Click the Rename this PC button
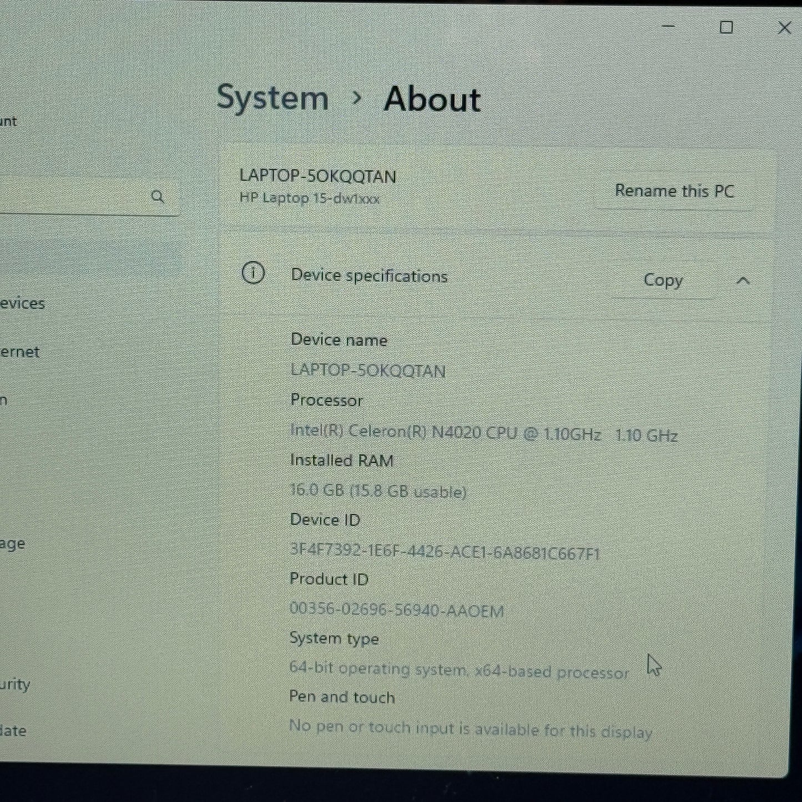Viewport: 802px width, 802px height. point(675,190)
